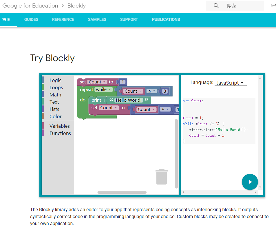Open Count dropdown in the comparison block

tap(133, 91)
